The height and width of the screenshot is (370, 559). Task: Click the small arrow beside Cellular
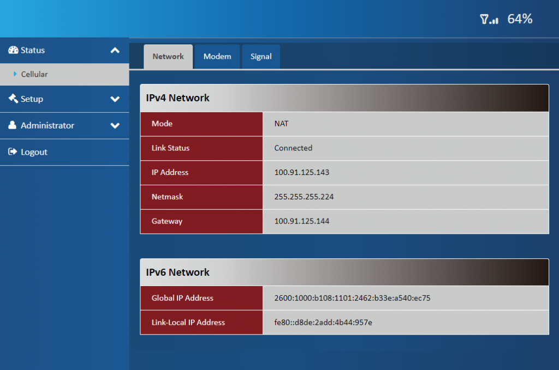point(15,74)
